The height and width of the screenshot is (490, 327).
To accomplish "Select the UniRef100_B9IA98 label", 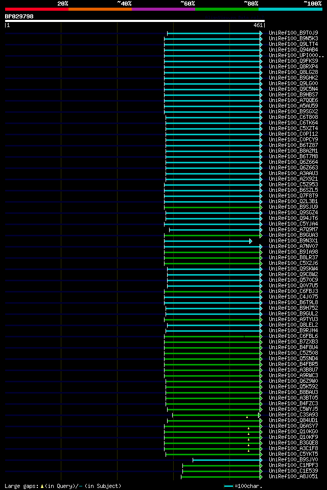I will tap(293, 252).
